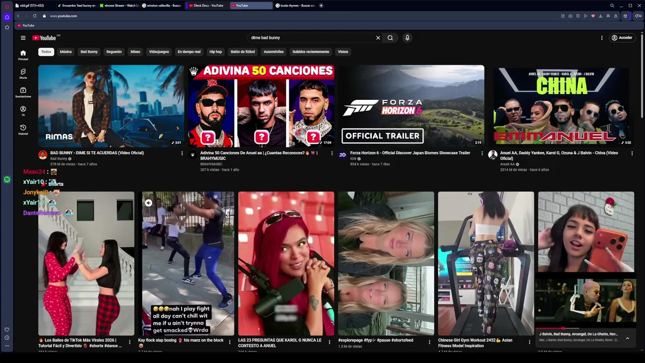Open the Forza Horizon 6 video thumbnail

click(x=411, y=106)
